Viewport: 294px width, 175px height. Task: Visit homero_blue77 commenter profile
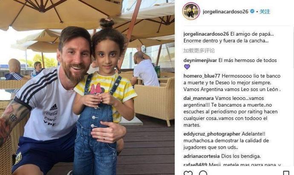click(202, 76)
